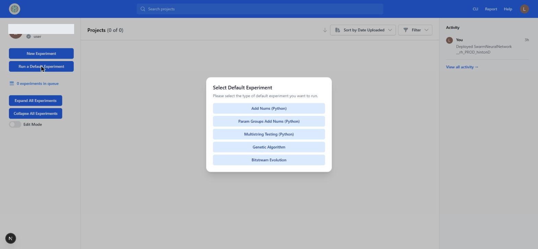
Task: Open the Help menu item
Action: 508,9
